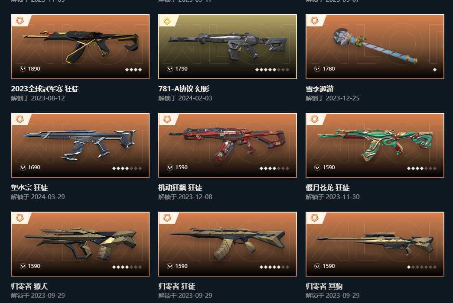Click the level diamonds on 781-A协议 幻影 card
Viewport: 453px width, 303px height.
(272, 70)
